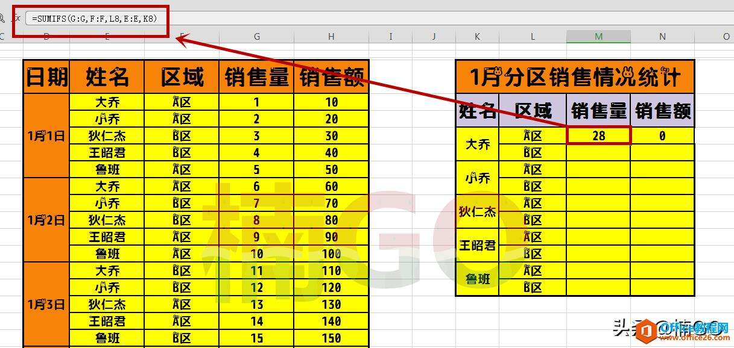Click the merged 小乔 cell in the summary table
The width and height of the screenshot is (734, 348).
pyautogui.click(x=478, y=178)
